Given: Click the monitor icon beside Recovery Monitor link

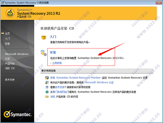Looking at the screenshot, I should (x=47, y=78).
